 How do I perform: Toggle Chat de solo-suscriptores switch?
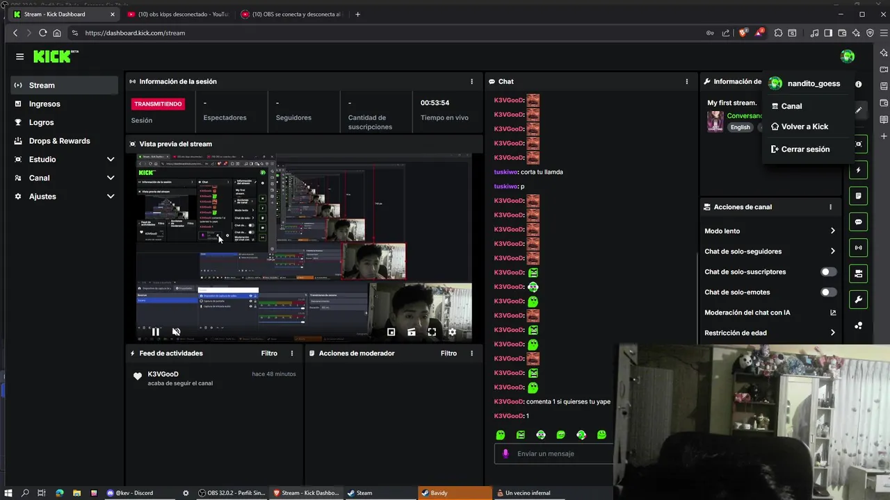pos(828,272)
